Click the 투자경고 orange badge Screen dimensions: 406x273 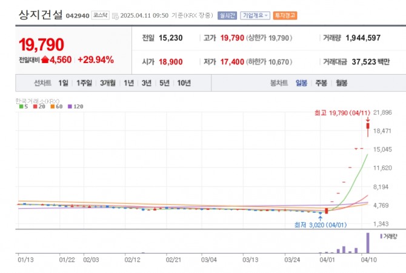[285, 16]
